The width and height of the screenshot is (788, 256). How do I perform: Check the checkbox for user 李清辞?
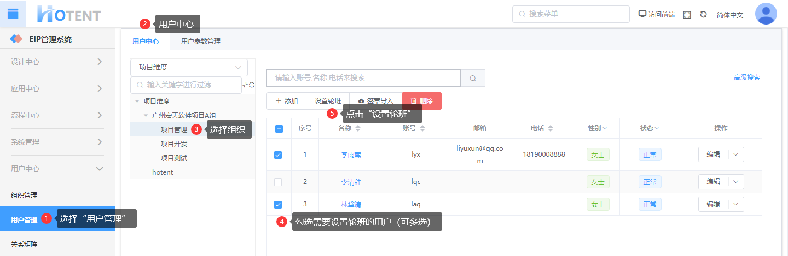coord(278,182)
